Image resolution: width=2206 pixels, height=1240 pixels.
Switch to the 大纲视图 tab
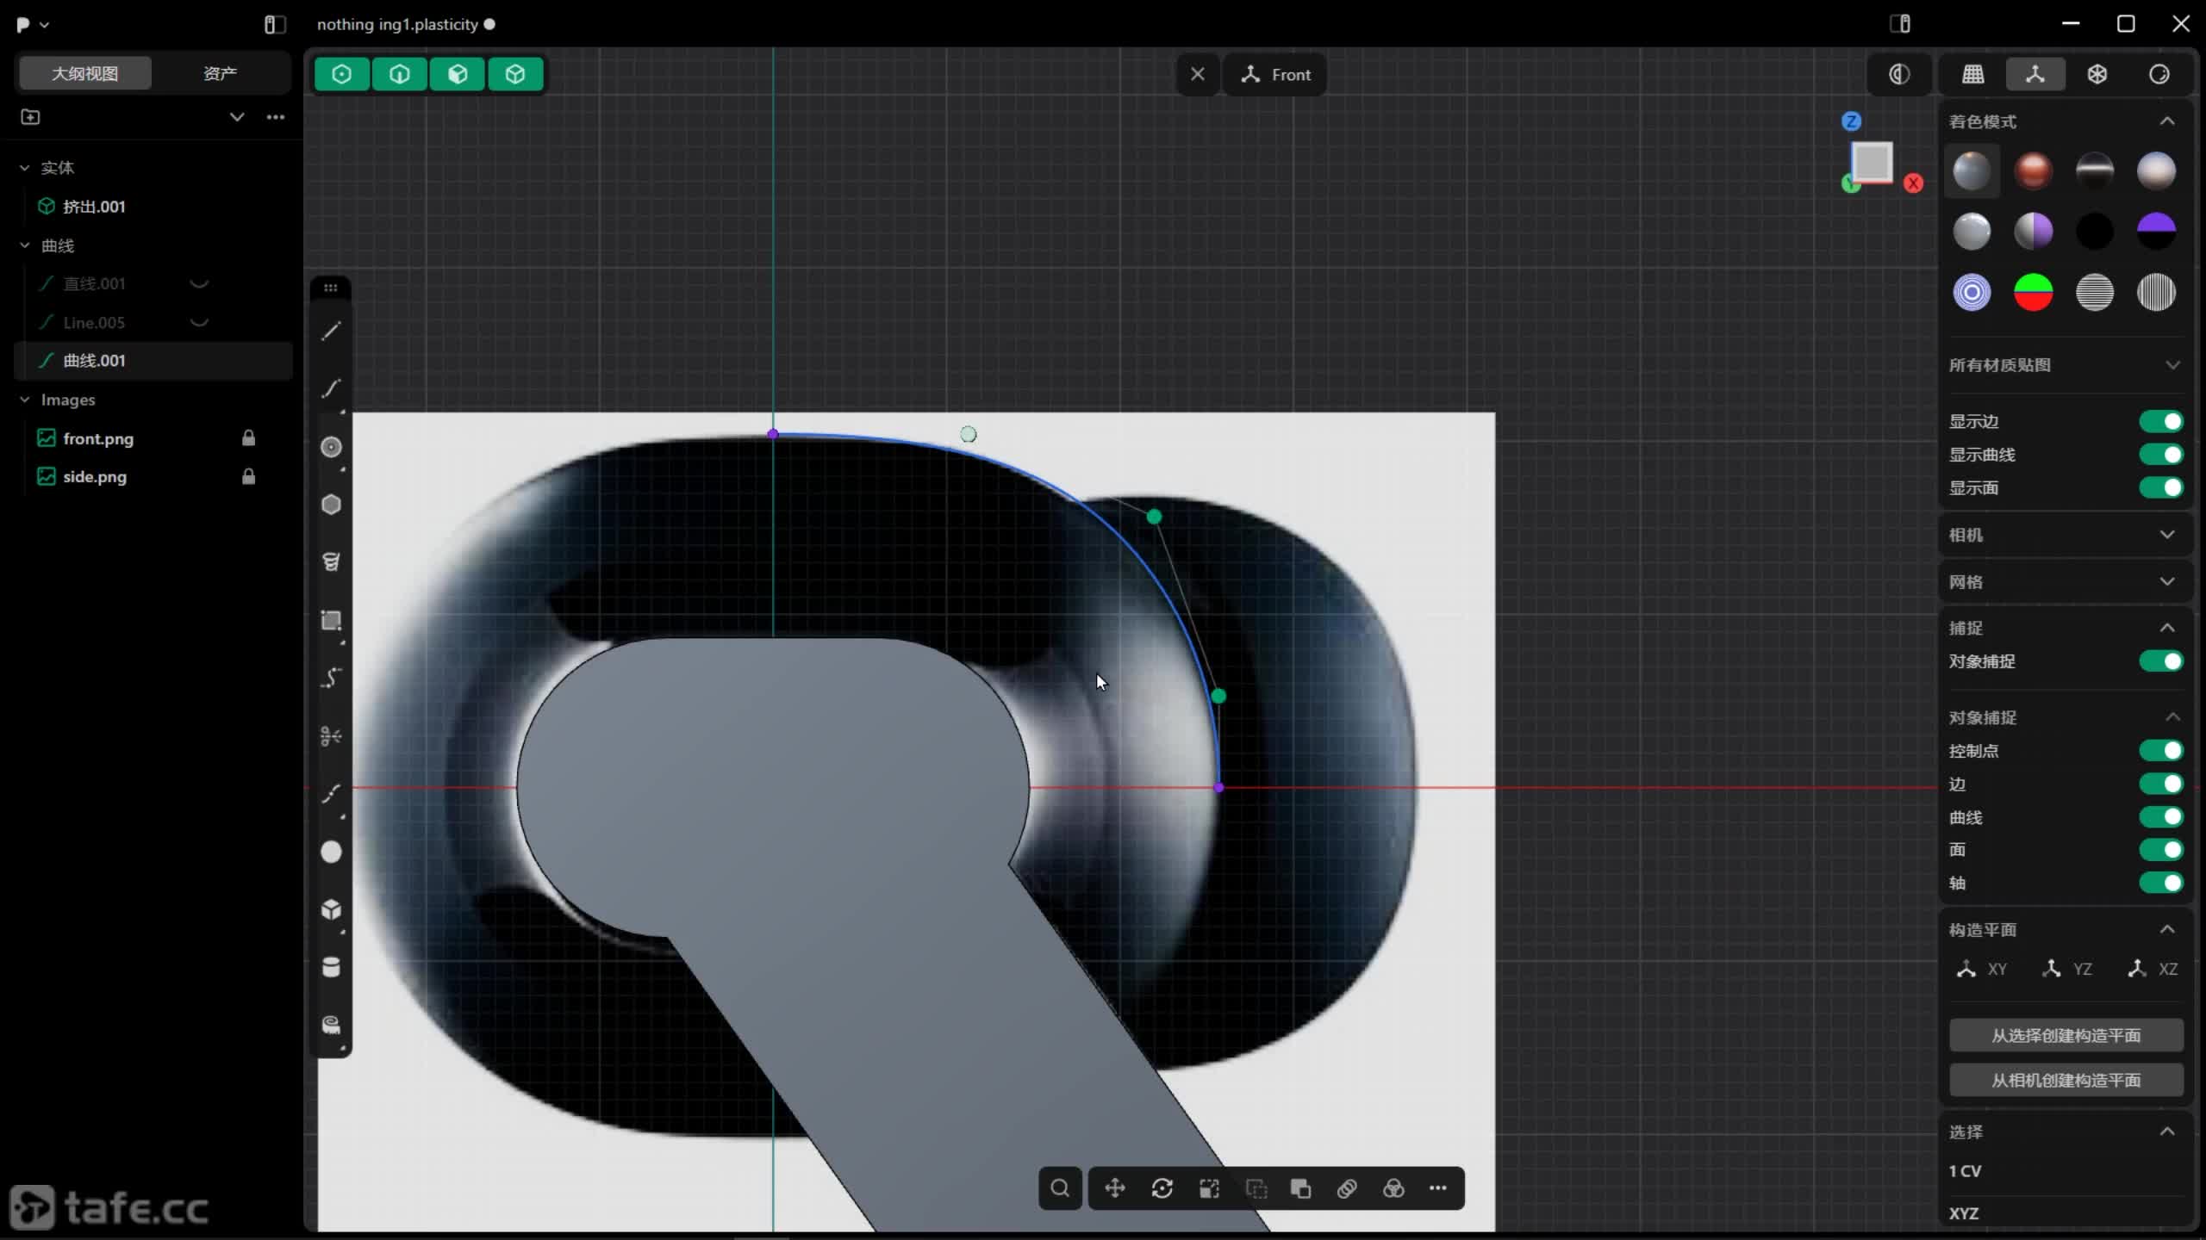click(x=84, y=73)
